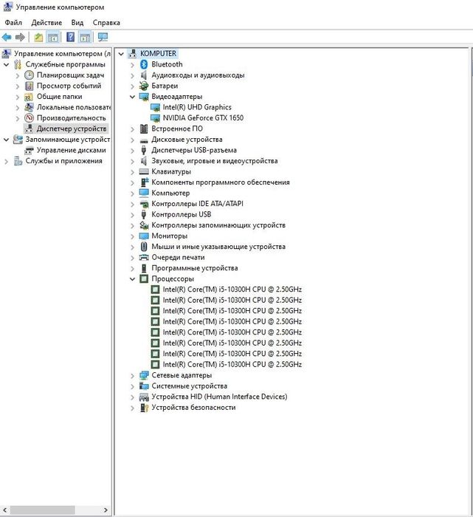Image resolution: width=473 pixels, height=517 pixels.
Task: Click the Очереди печати printer icon
Action: tap(144, 258)
